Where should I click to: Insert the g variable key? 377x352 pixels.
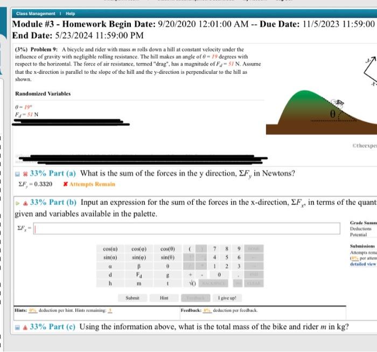point(167,275)
